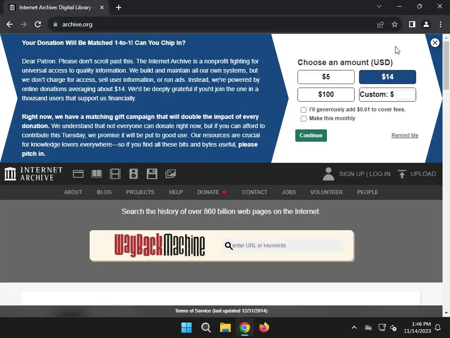
Task: Open the VOLUNTEER menu item
Action: (x=327, y=192)
